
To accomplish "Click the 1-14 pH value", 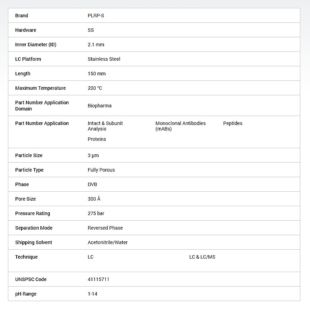I will point(93,294).
